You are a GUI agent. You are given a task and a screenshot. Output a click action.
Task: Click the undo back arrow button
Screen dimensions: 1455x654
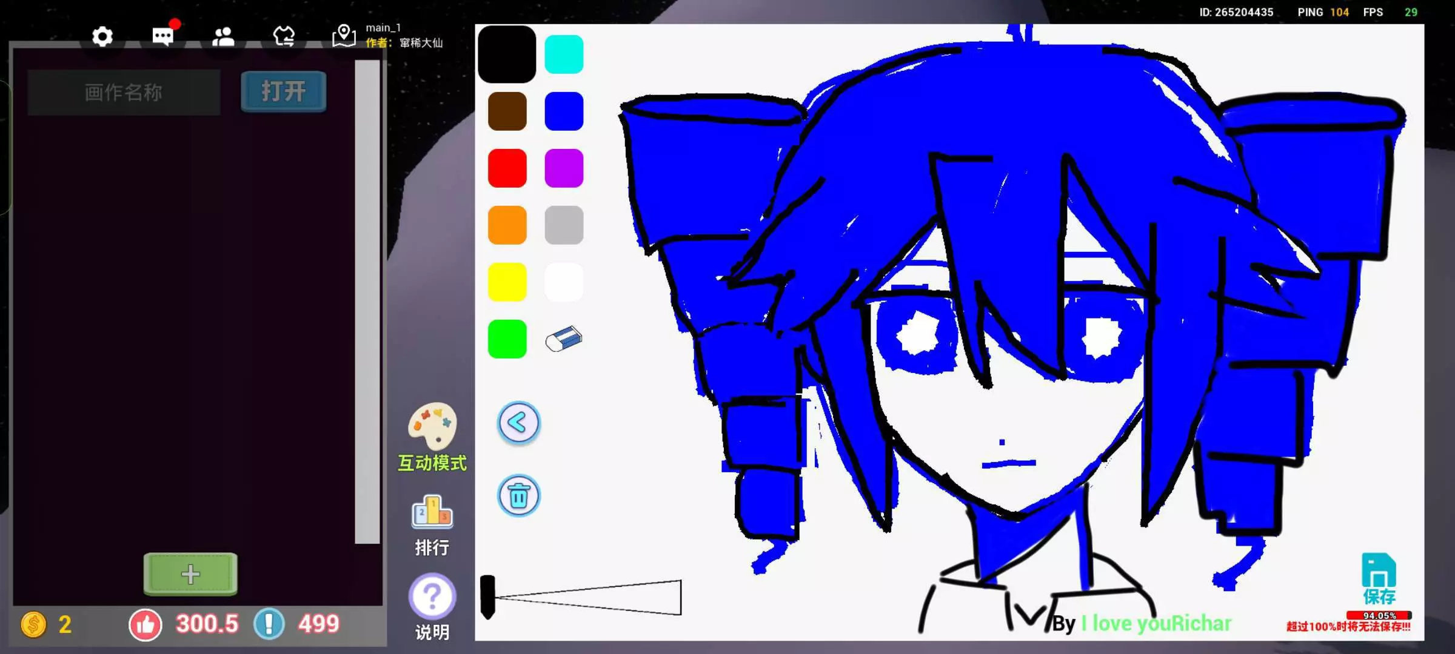click(518, 423)
